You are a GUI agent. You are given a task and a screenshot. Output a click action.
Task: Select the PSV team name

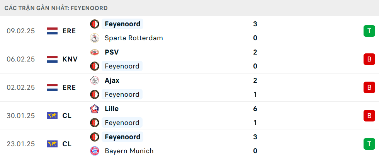pyautogui.click(x=112, y=52)
